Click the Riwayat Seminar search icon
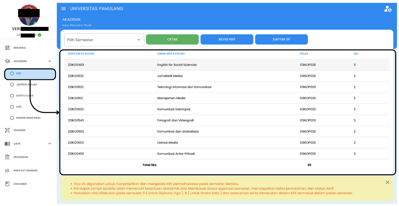Screen dimensions: 399x206 tap(7, 170)
